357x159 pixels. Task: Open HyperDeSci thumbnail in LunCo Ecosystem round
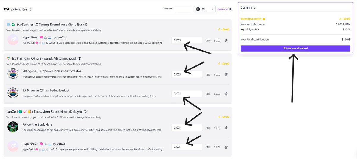point(13,146)
